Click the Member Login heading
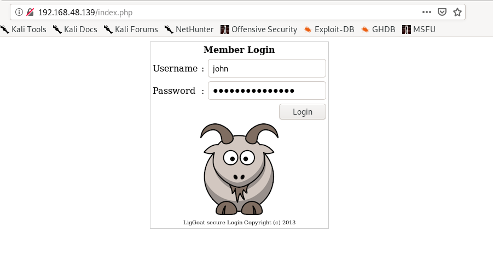493x262 pixels. tap(239, 50)
